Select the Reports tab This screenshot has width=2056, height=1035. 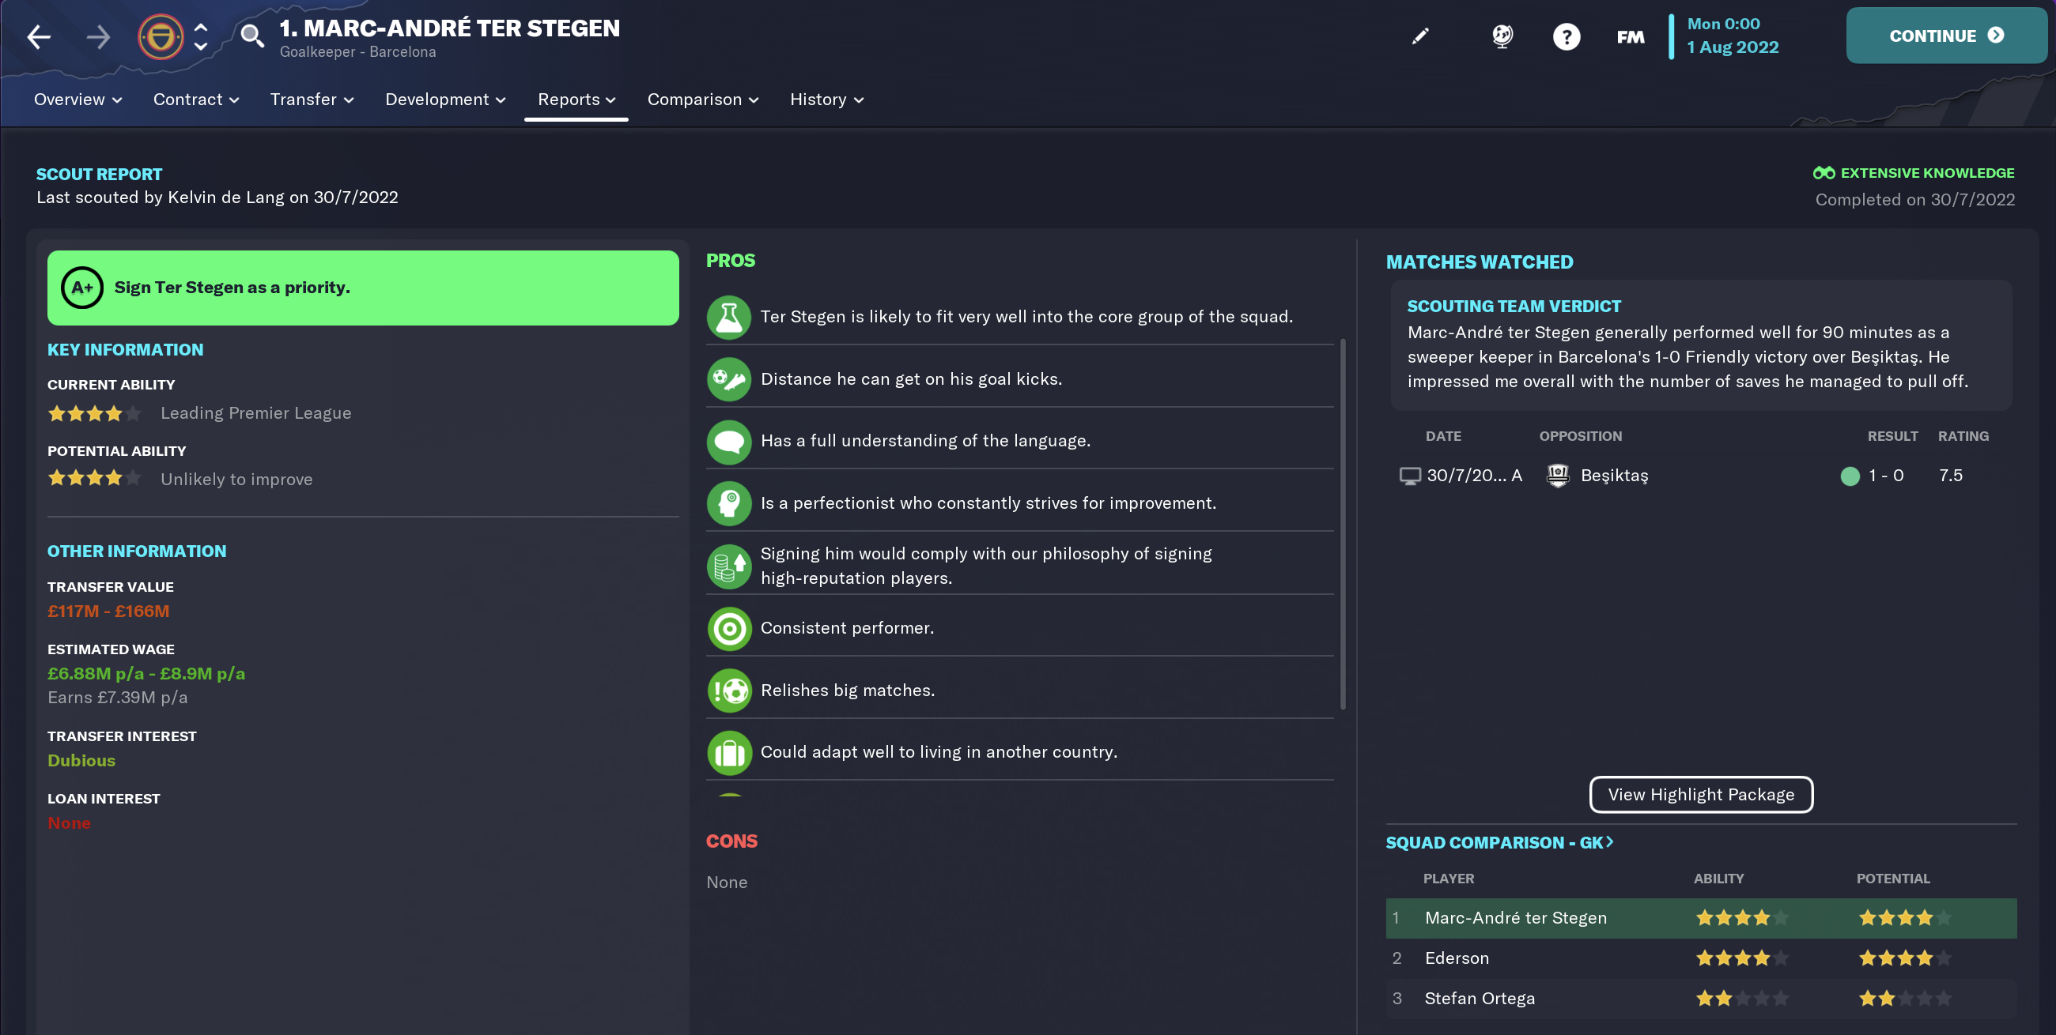tap(576, 100)
